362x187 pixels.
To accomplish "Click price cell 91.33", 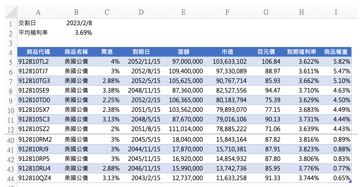I will coord(266,178).
